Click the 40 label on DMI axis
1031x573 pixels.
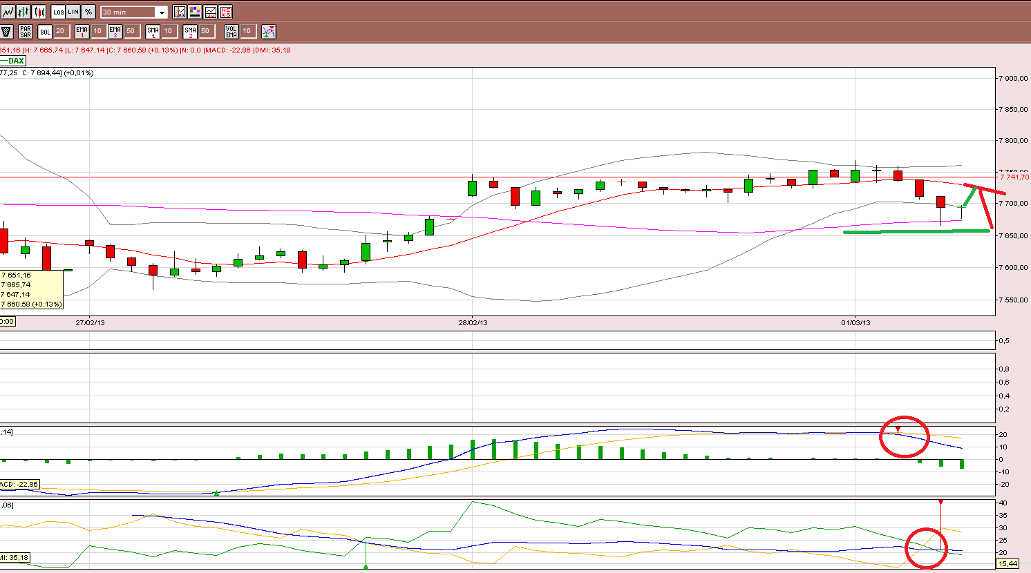1003,503
